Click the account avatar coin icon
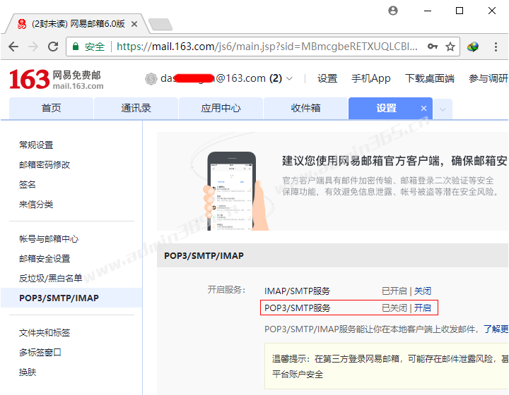The height and width of the screenshot is (395, 509). pyautogui.click(x=151, y=79)
